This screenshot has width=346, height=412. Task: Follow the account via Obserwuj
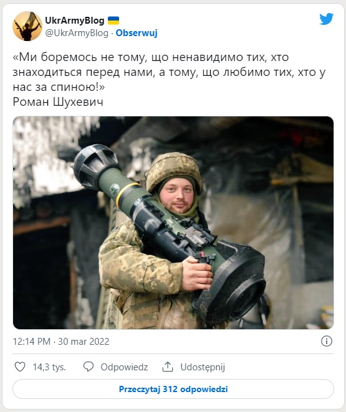[x=137, y=33]
